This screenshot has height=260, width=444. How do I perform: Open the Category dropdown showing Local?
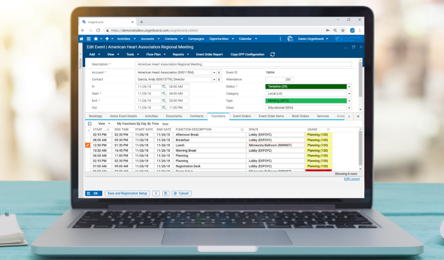click(349, 94)
